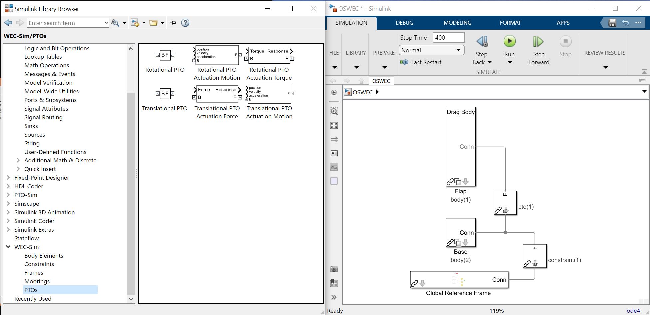Go forward in Library Browser navigation
The height and width of the screenshot is (315, 650).
pyautogui.click(x=20, y=23)
